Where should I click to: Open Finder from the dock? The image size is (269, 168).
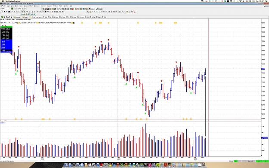[x=66, y=165]
